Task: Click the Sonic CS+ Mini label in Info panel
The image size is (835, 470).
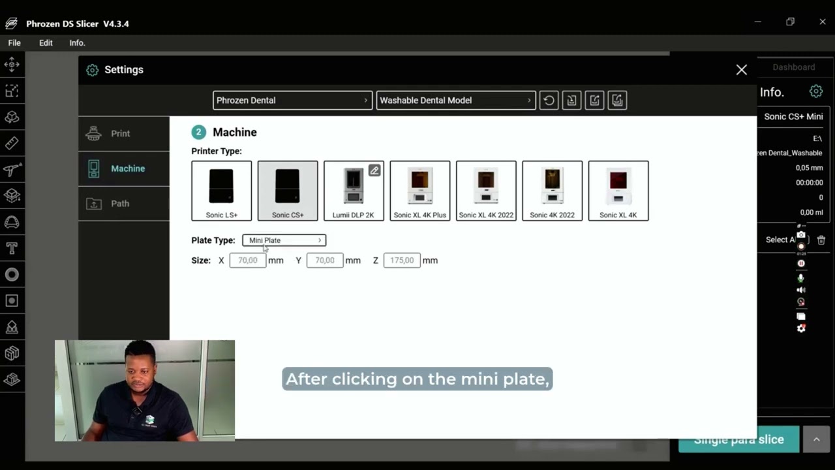Action: tap(793, 117)
